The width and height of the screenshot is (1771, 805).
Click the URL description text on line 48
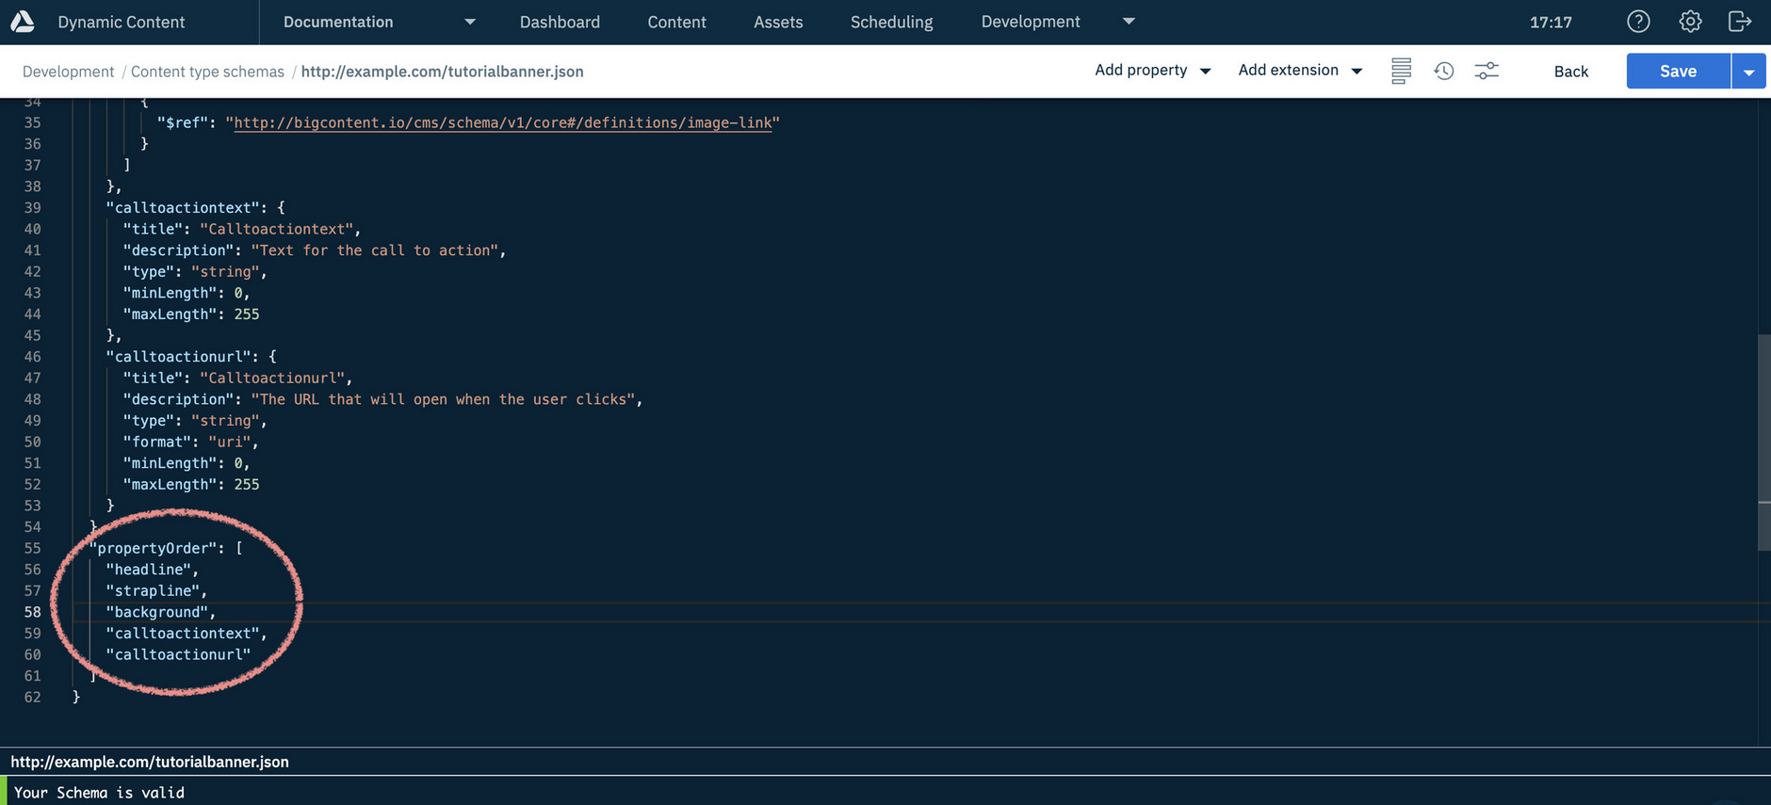pos(443,399)
